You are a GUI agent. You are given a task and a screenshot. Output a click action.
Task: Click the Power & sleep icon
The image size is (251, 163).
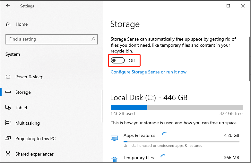point(8,77)
